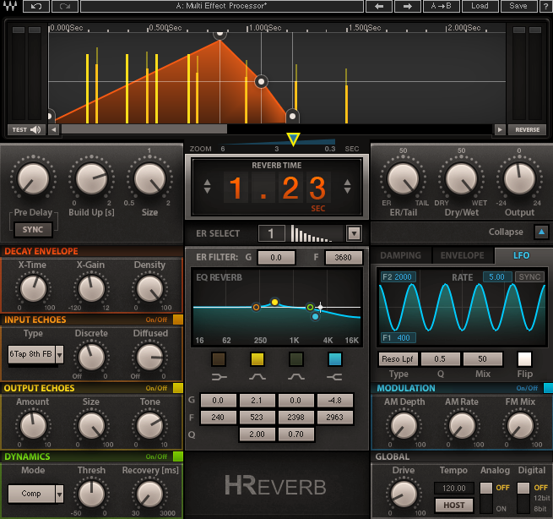The width and height of the screenshot is (553, 519).
Task: Click the Waves logo icon
Action: tap(11, 6)
